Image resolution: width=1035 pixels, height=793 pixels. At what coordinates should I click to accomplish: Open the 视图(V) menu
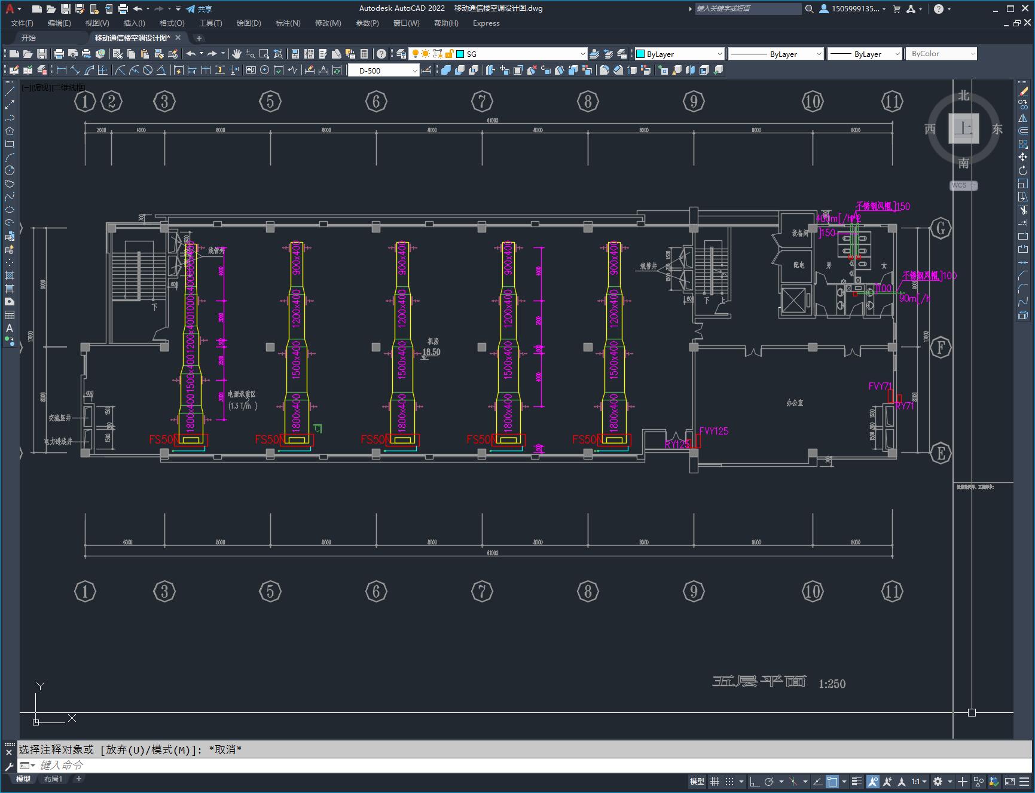(97, 23)
